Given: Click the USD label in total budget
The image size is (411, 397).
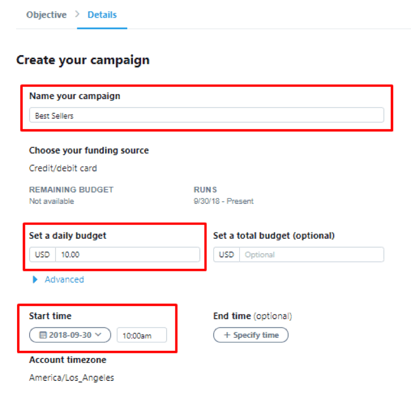Looking at the screenshot, I should point(226,255).
